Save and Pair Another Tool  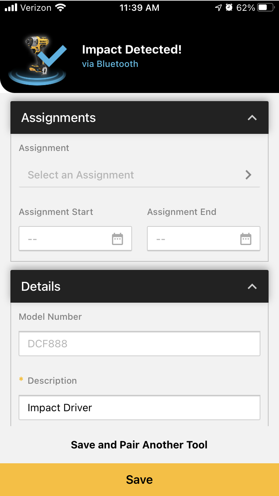click(139, 445)
